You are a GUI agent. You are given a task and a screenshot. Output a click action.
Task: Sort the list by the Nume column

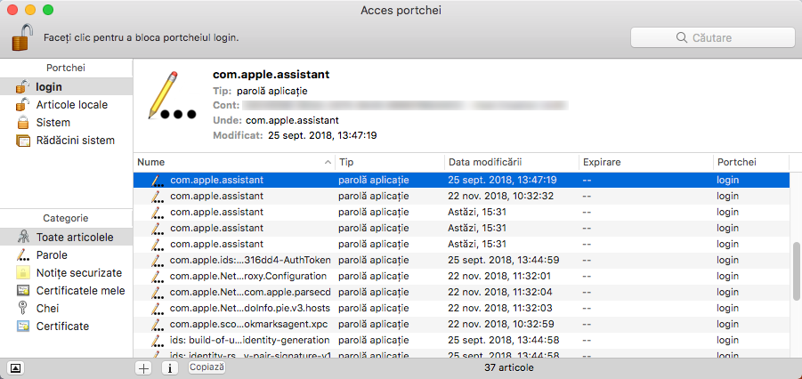pos(231,162)
